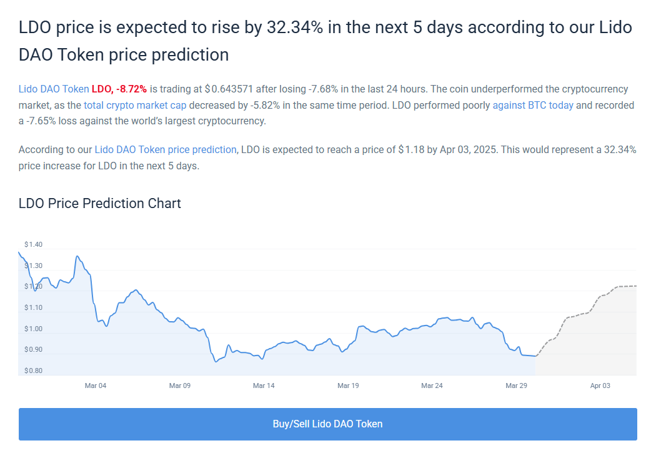This screenshot has height=453, width=656.
Task: Click the $1.40 price axis label
Action: point(34,244)
